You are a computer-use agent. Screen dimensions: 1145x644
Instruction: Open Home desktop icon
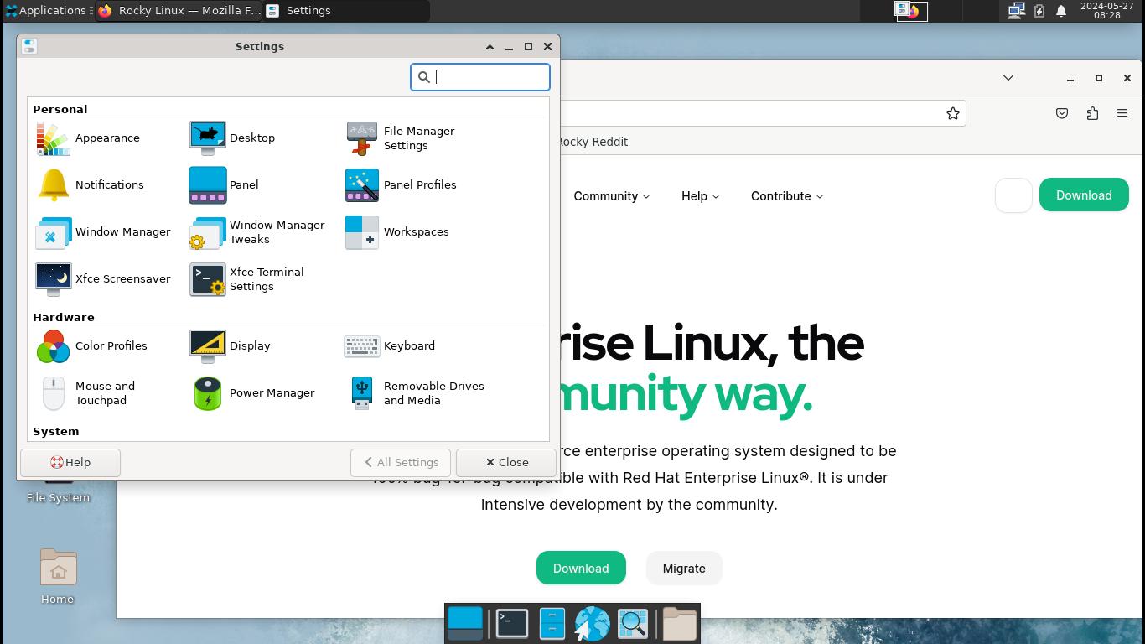click(58, 577)
